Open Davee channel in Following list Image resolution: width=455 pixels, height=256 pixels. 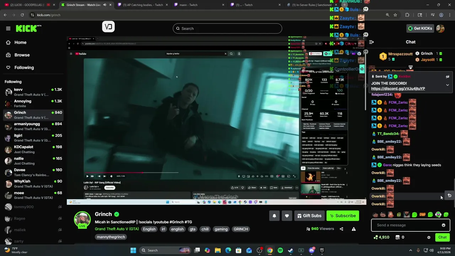pyautogui.click(x=33, y=172)
